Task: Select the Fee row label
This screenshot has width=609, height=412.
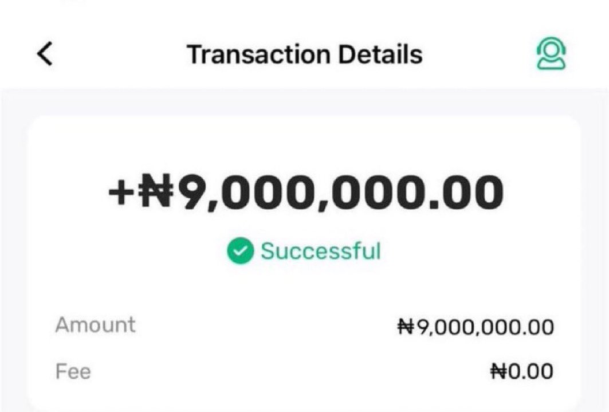Action: click(73, 371)
